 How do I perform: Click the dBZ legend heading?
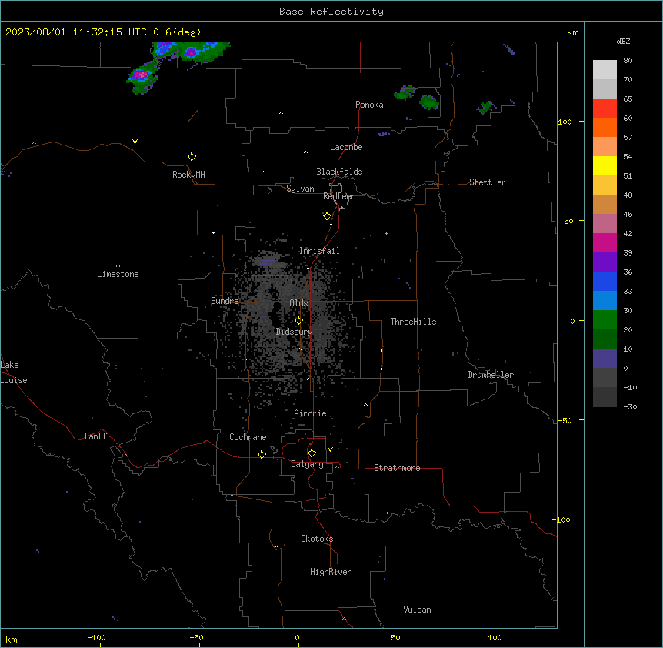pos(623,42)
